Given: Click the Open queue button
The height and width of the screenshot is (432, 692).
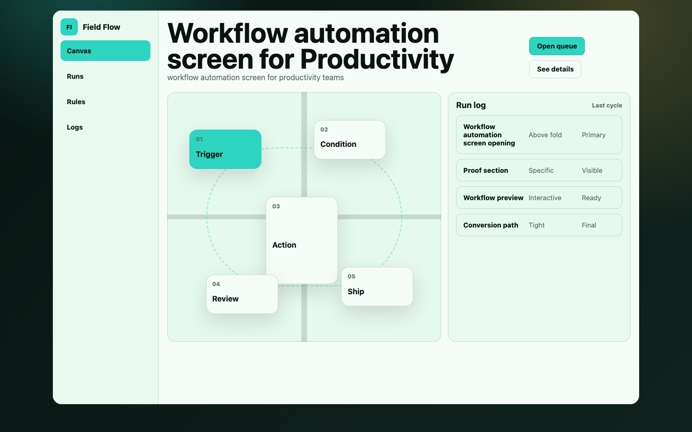Looking at the screenshot, I should pyautogui.click(x=557, y=46).
